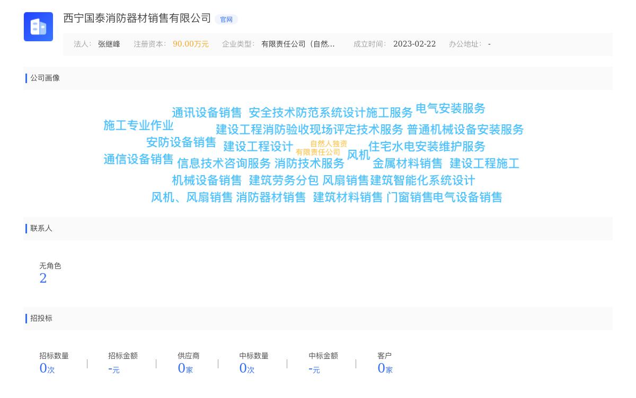Click the 无角色 contact count 2
636x398 pixels.
coord(43,278)
